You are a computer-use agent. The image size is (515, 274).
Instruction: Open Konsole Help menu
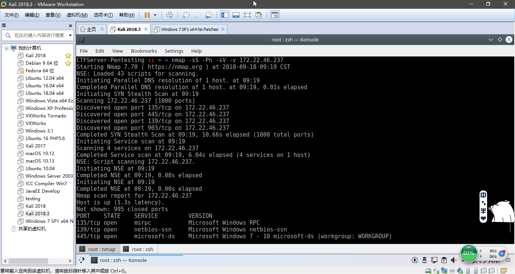(196, 51)
